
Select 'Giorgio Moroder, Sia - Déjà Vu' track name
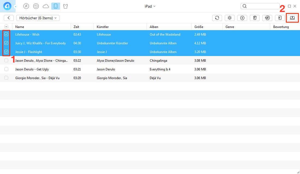pyautogui.click(x=37, y=78)
